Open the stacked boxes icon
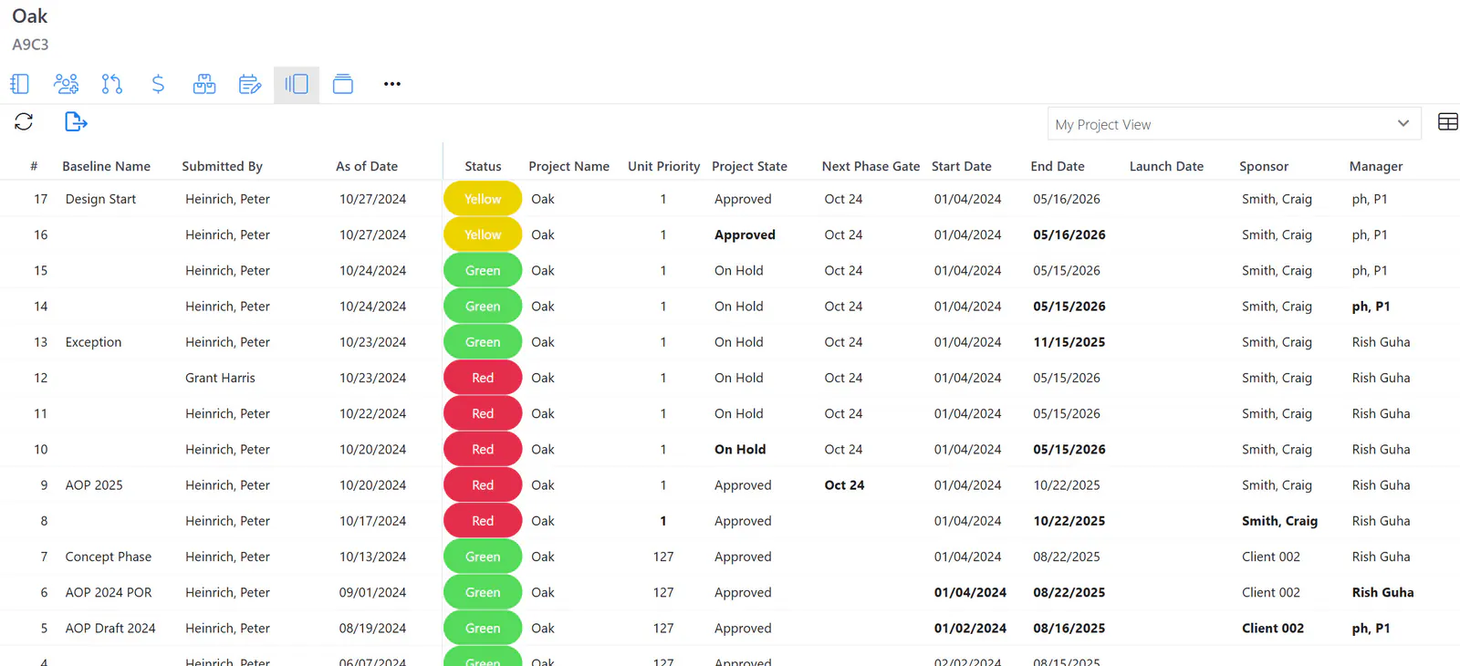The height and width of the screenshot is (666, 1460). pyautogui.click(x=204, y=84)
